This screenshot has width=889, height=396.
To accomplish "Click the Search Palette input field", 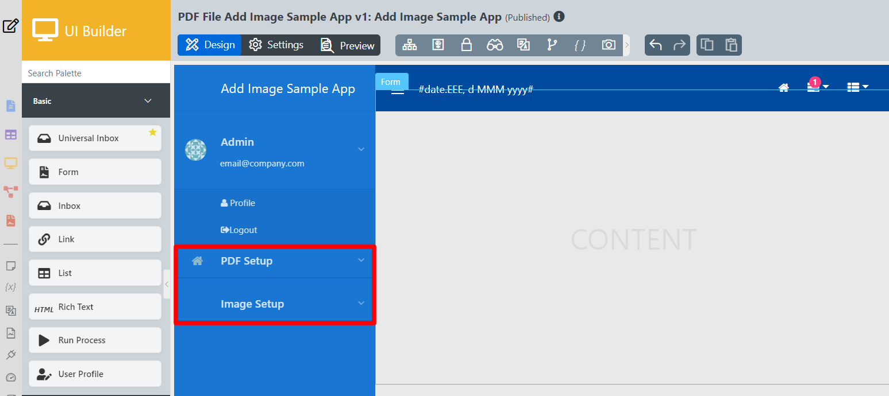I will [x=96, y=73].
